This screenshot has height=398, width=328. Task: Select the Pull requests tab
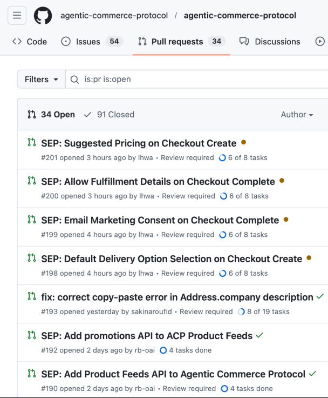[x=182, y=42]
